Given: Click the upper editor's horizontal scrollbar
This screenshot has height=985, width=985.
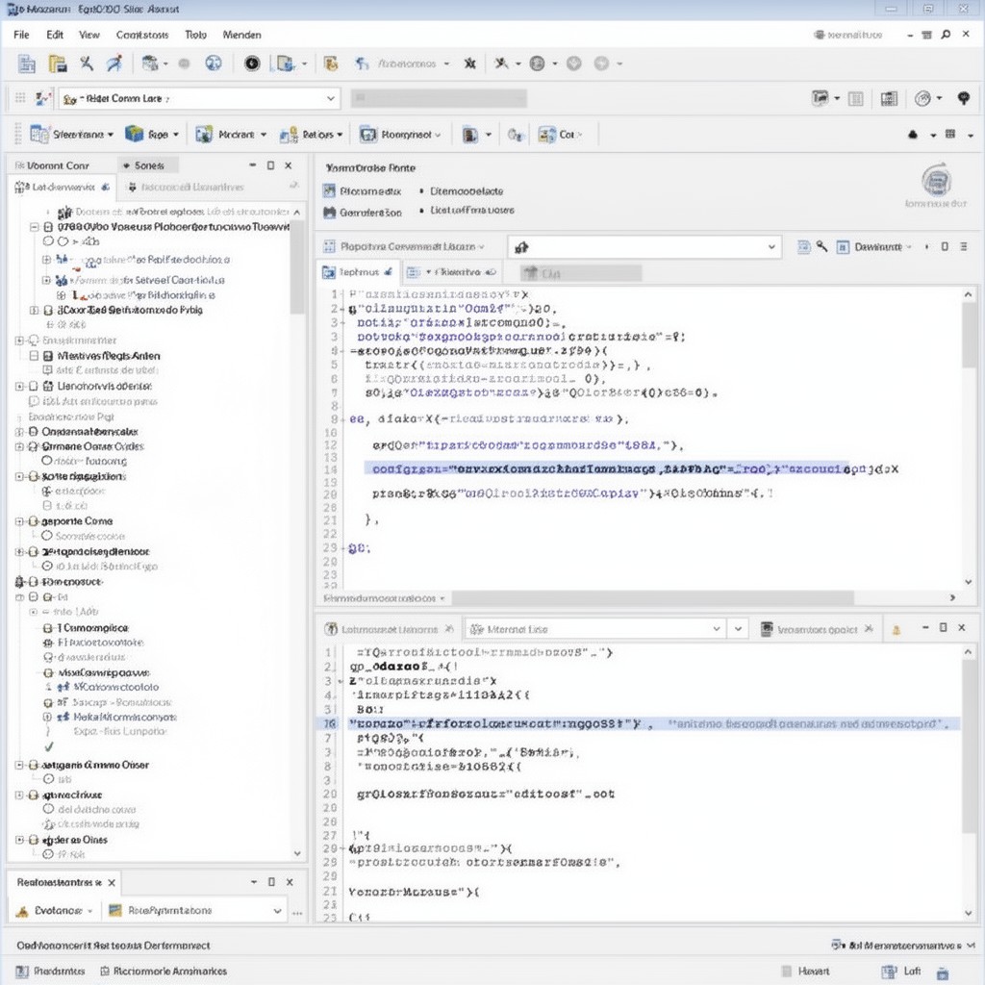Looking at the screenshot, I should click(x=653, y=597).
